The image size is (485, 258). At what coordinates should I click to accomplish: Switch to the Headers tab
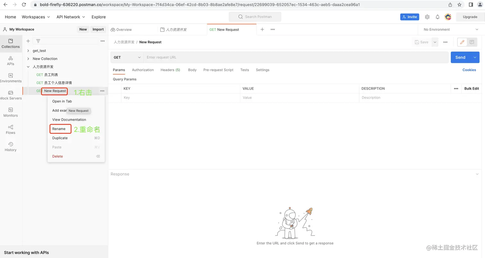pos(170,70)
